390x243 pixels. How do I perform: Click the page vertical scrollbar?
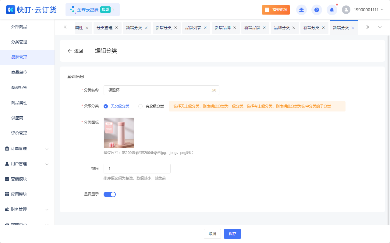(388, 130)
